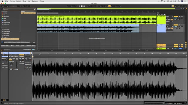The image size is (188, 105).
Task: Unfold track one with its title bar triangle
Action: (x=158, y=16)
